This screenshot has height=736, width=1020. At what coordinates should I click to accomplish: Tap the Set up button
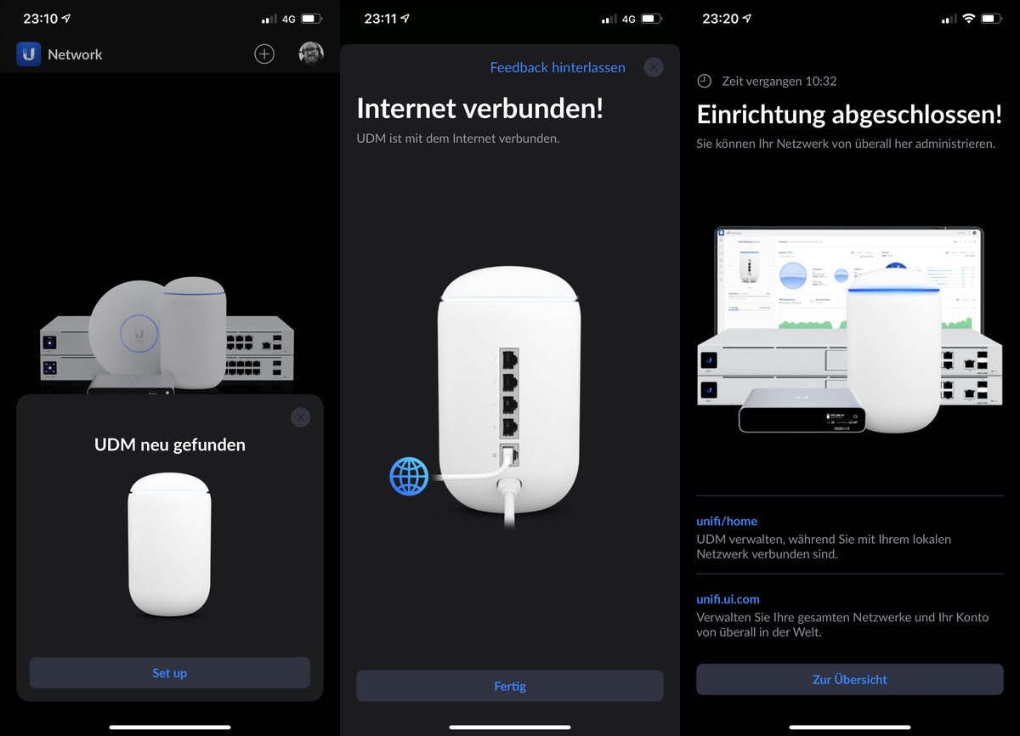(170, 673)
